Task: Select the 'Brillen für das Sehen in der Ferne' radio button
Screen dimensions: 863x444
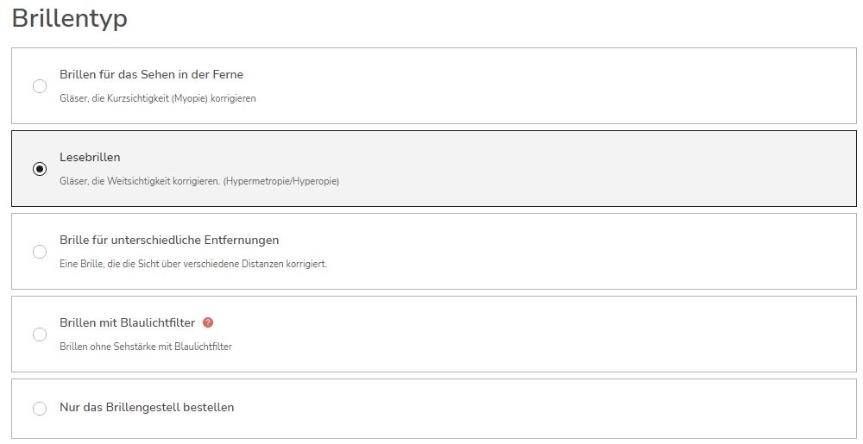Action: point(40,86)
